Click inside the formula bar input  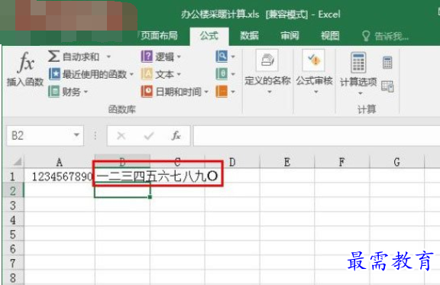(x=316, y=136)
